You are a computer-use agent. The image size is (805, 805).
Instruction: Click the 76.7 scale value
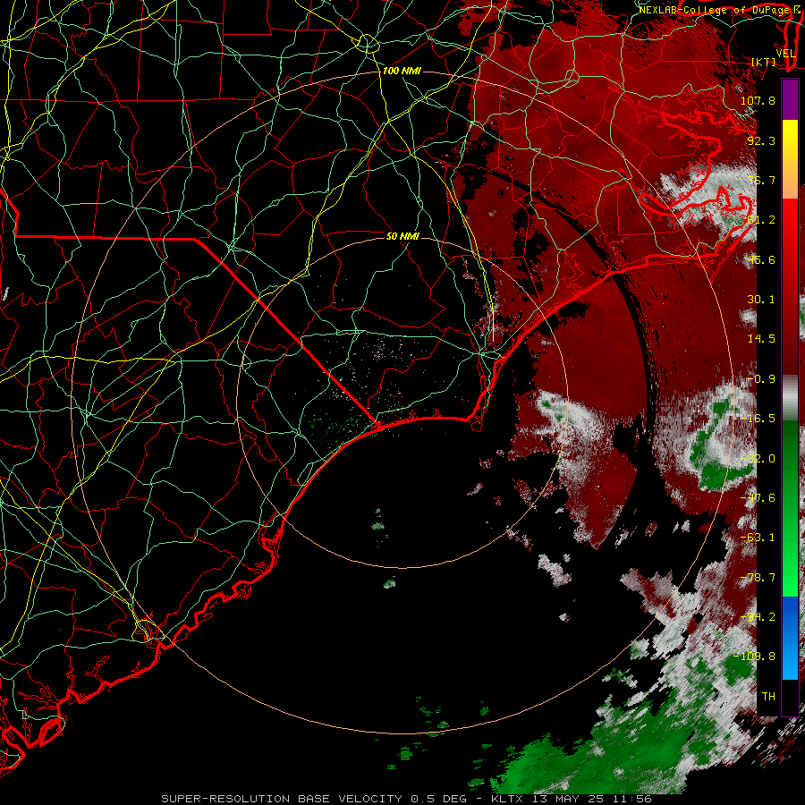761,180
